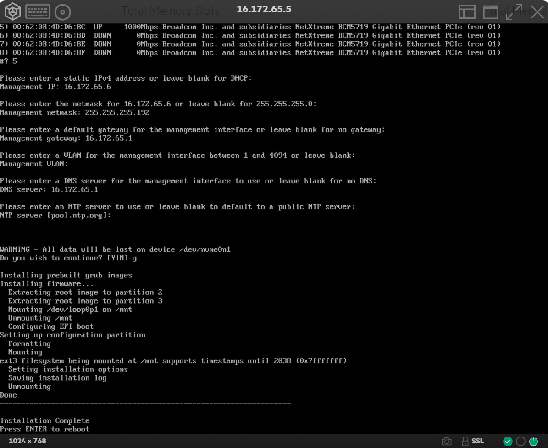Switch to docked console layout icon
Screen dimensions: 548x448
tap(467, 12)
